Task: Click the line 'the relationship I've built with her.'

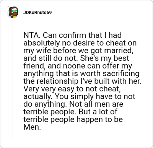Action: [83, 81]
